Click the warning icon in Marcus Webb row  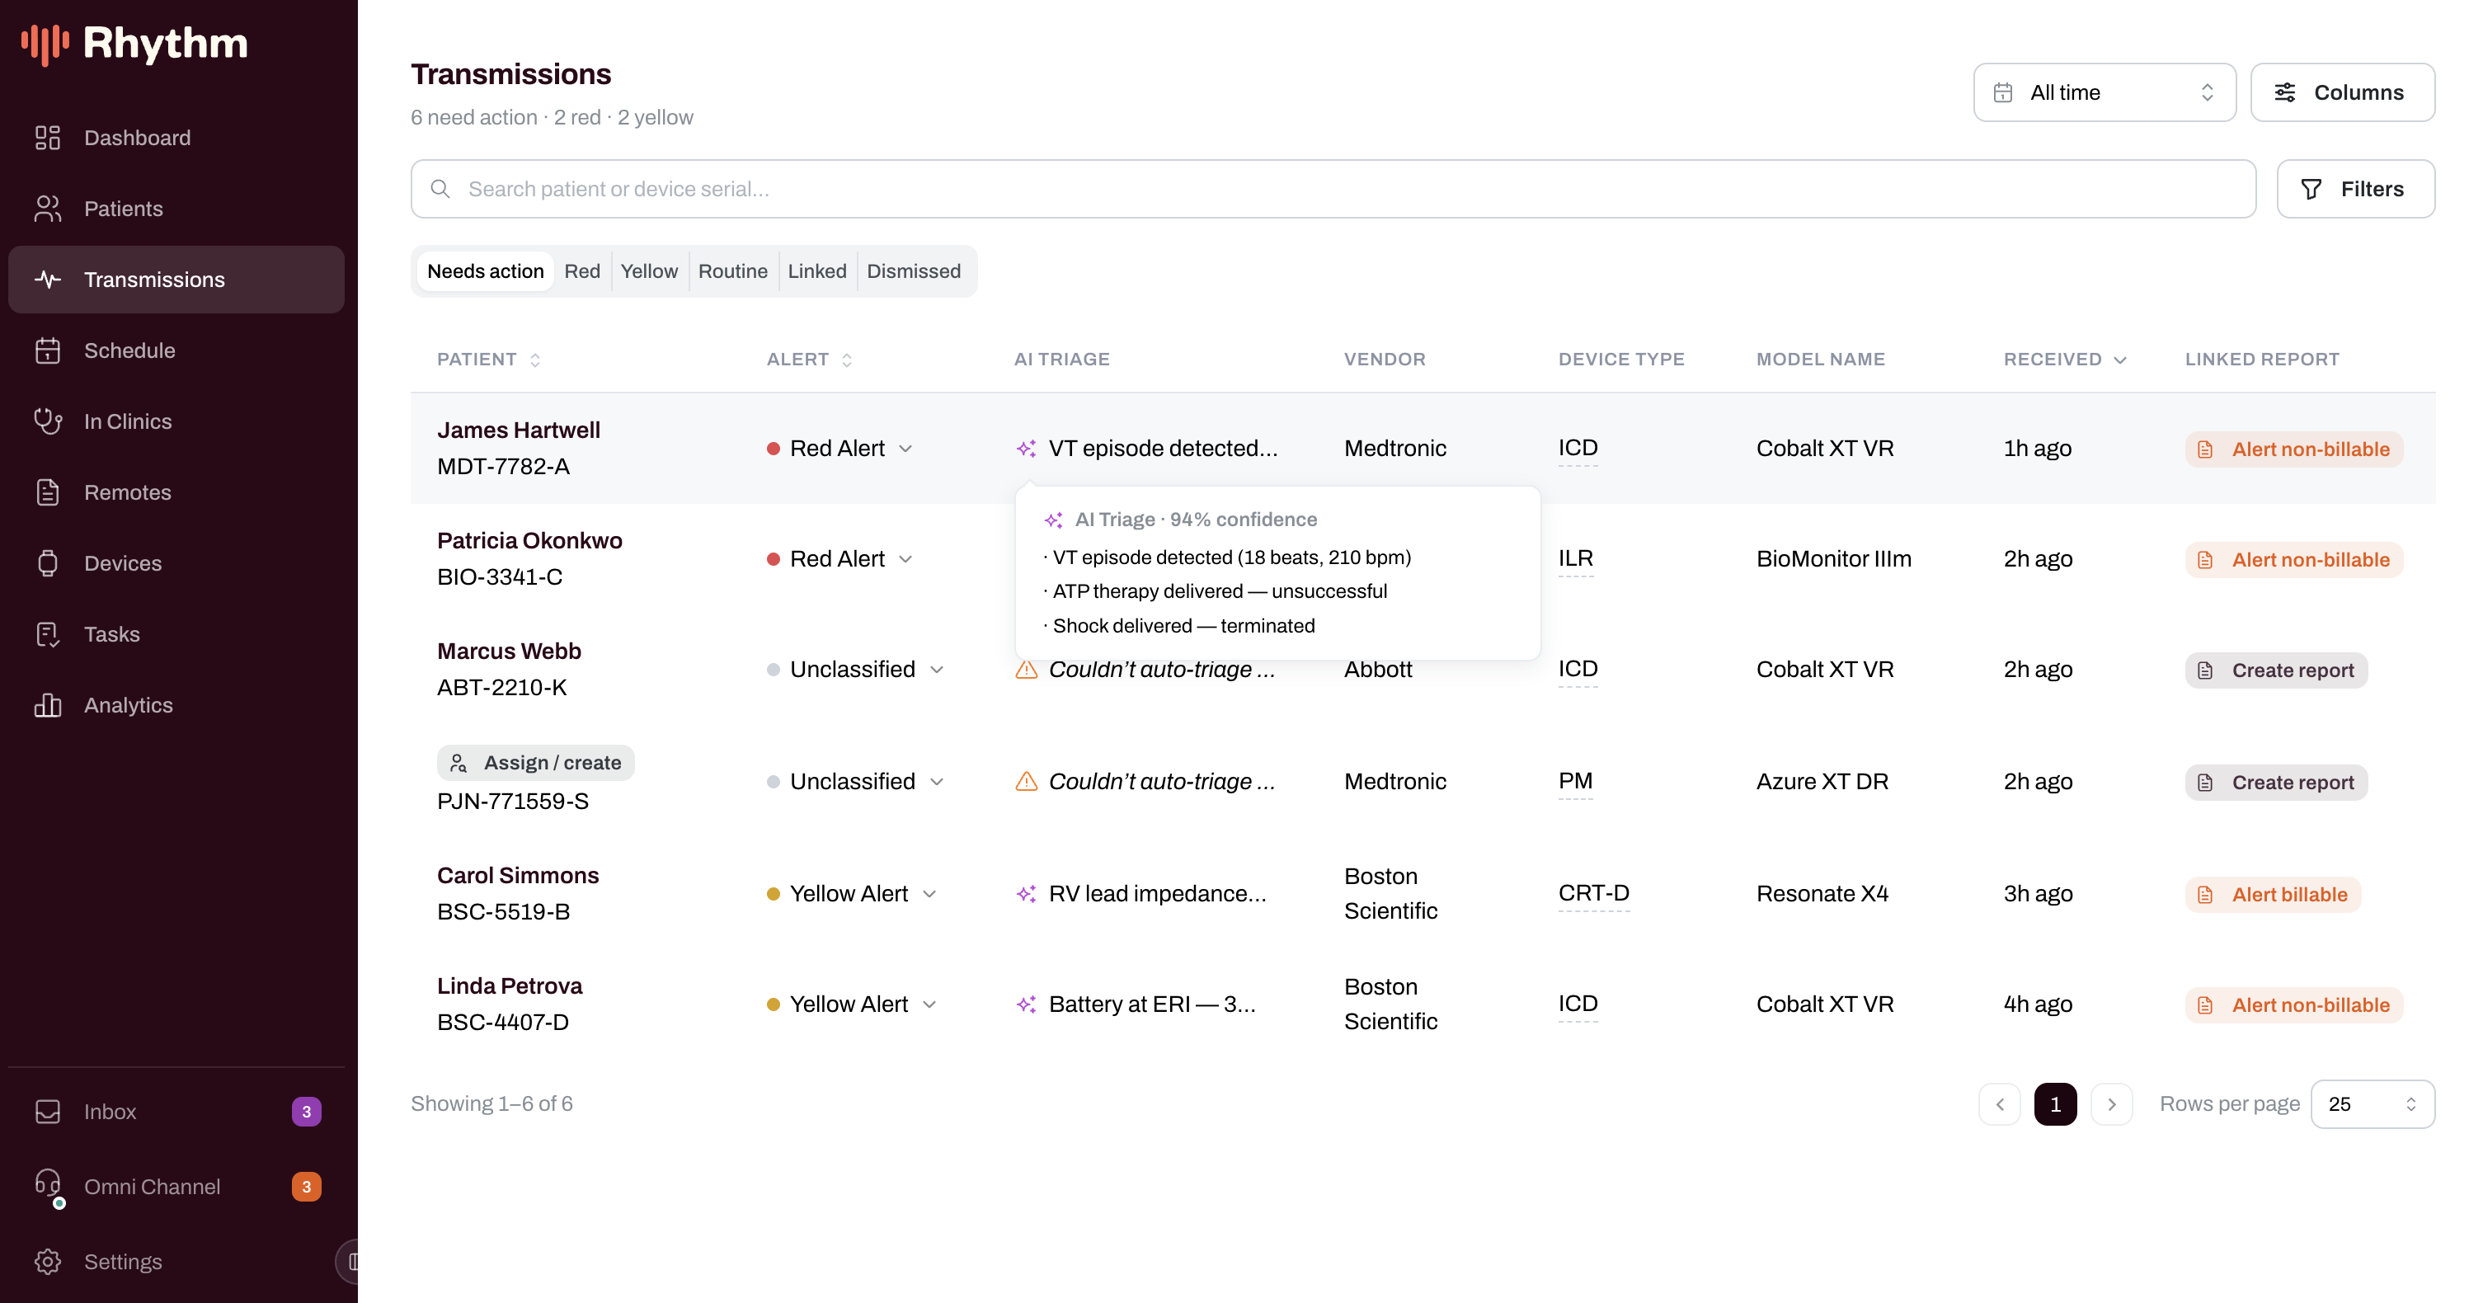coord(1026,670)
